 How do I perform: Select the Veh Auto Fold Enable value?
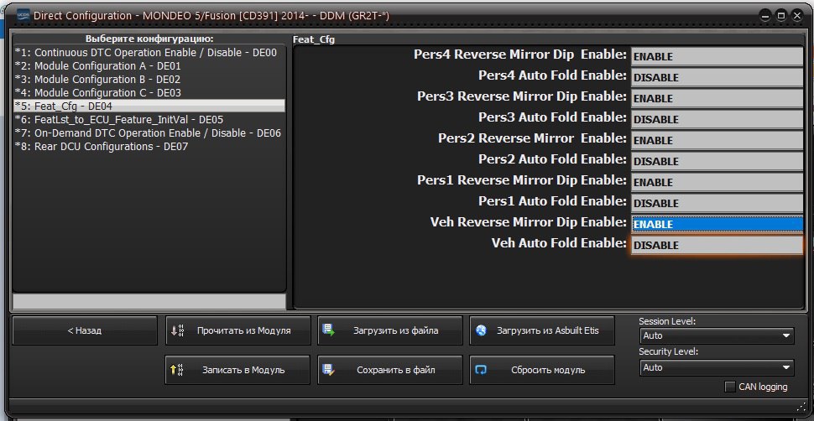click(716, 245)
